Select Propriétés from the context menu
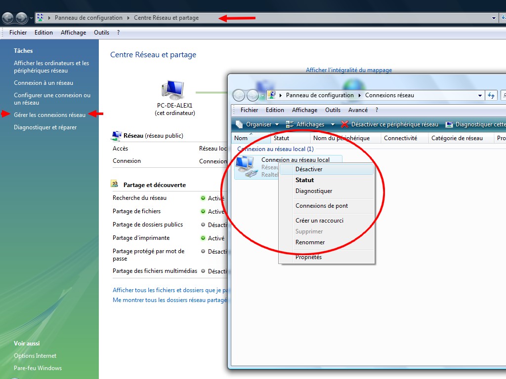The height and width of the screenshot is (379, 506). pyautogui.click(x=308, y=257)
